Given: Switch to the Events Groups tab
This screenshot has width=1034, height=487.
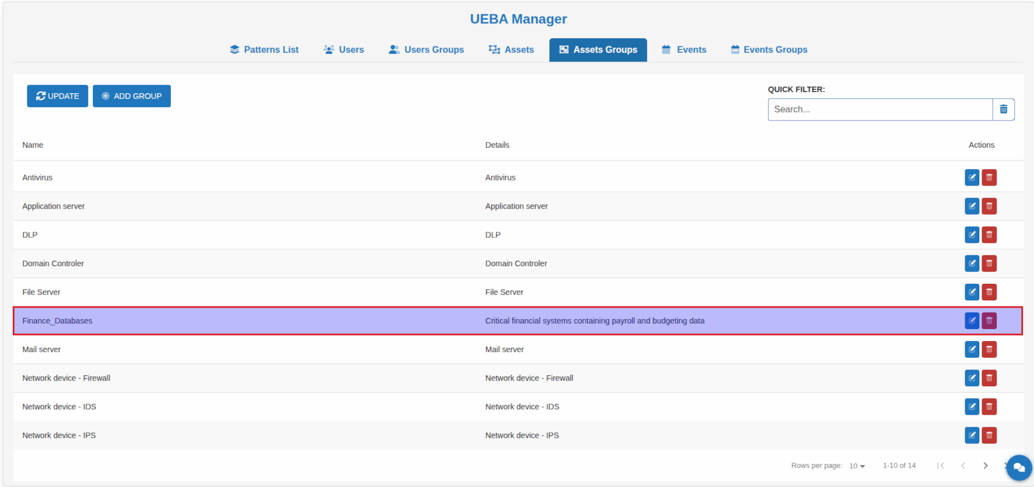Looking at the screenshot, I should [769, 50].
